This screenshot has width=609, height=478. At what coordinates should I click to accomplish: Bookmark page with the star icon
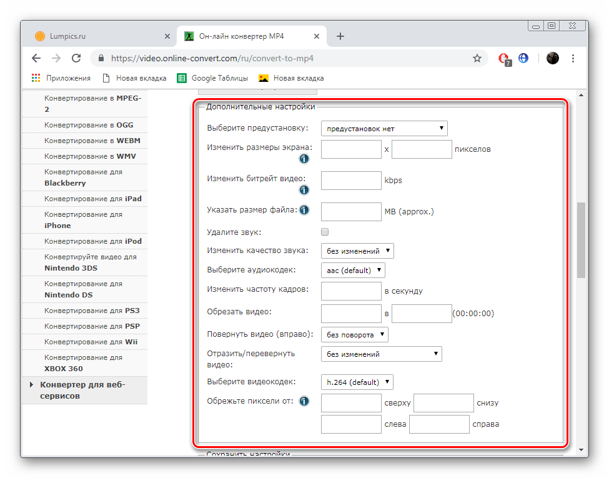[477, 58]
